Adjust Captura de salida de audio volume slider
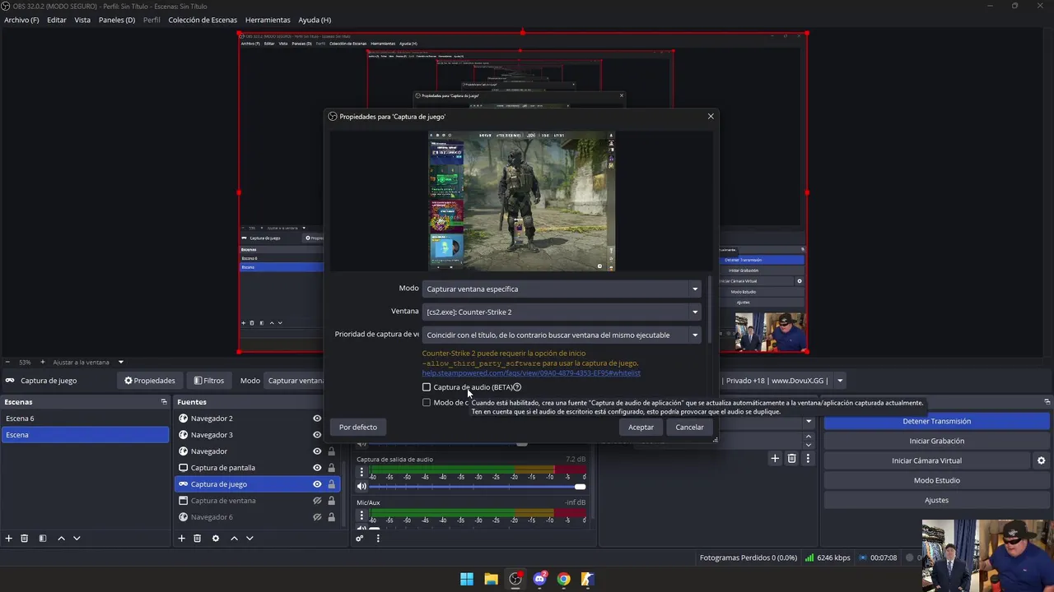The height and width of the screenshot is (592, 1054). point(478,488)
